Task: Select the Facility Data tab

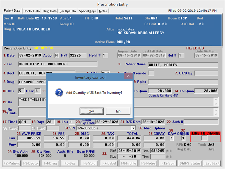Action: [67, 11]
